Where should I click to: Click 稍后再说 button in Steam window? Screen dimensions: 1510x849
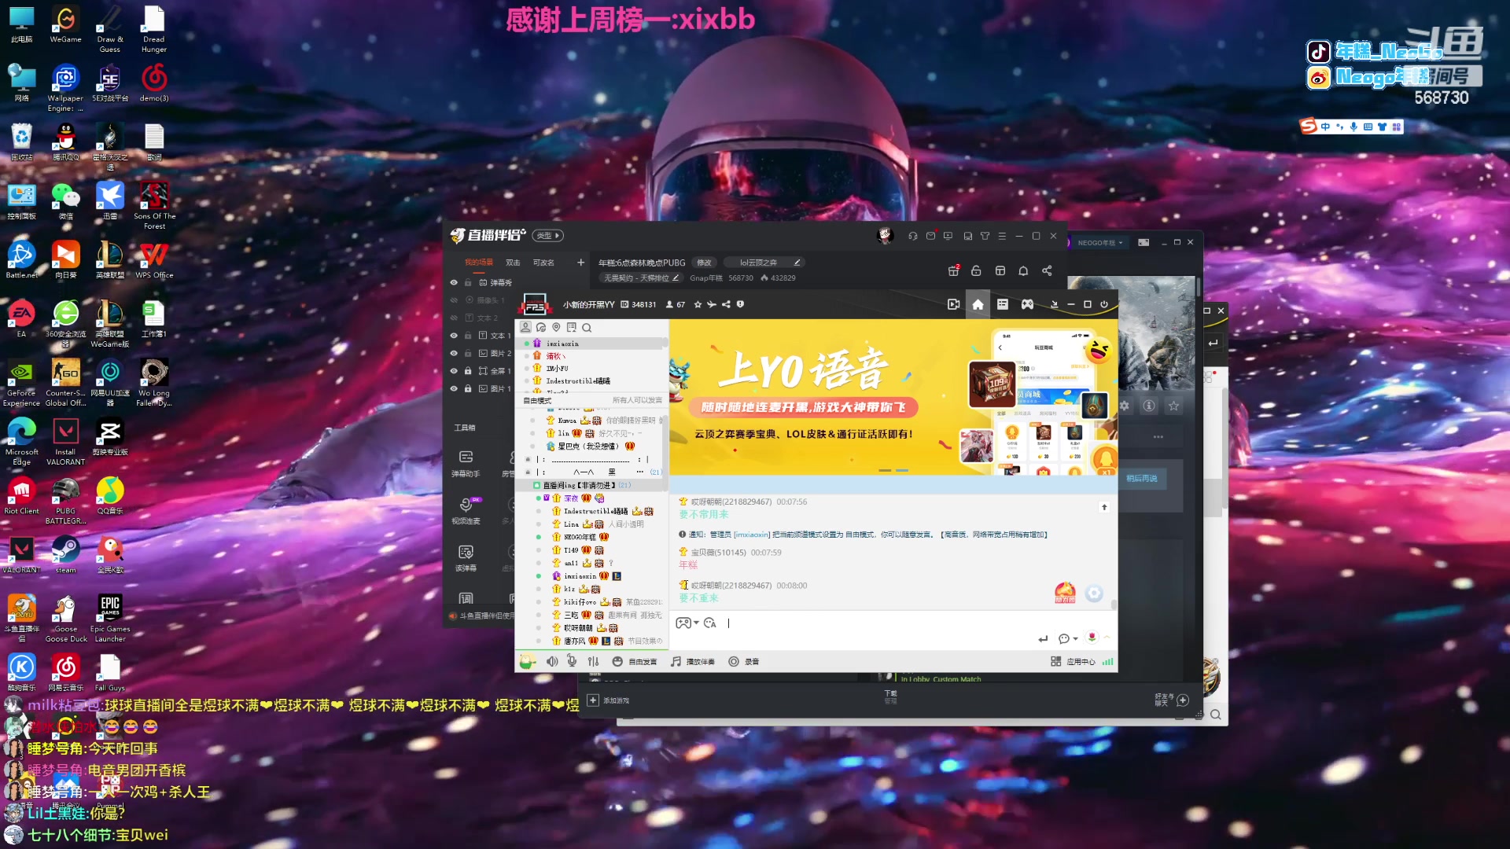1141,478
